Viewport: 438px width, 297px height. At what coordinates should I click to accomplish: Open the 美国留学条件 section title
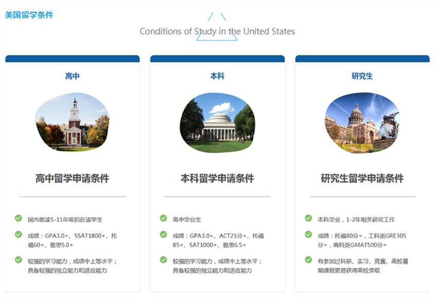pos(29,15)
